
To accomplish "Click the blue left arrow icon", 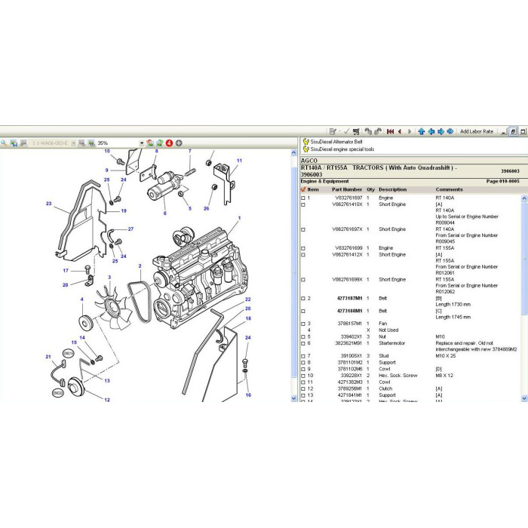I will (431, 131).
